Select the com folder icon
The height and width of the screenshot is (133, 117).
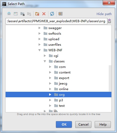(56, 67)
